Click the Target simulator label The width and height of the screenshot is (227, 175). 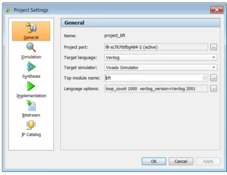click(x=80, y=67)
